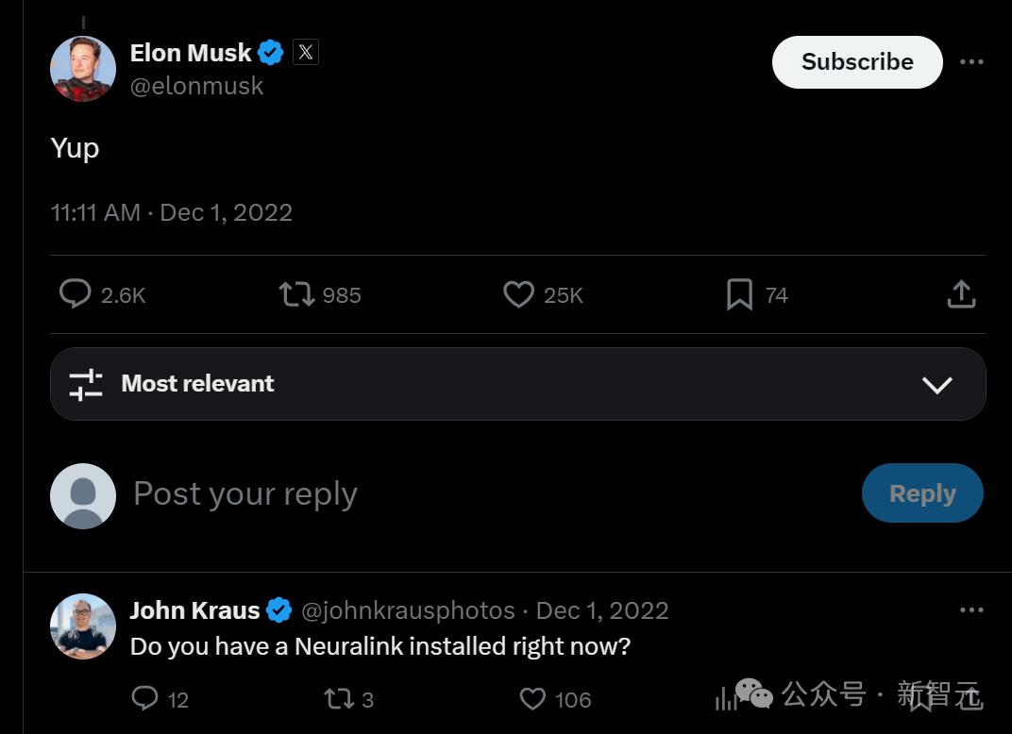Click Elon Musk's profile picture
The width and height of the screenshot is (1012, 734).
(83, 69)
